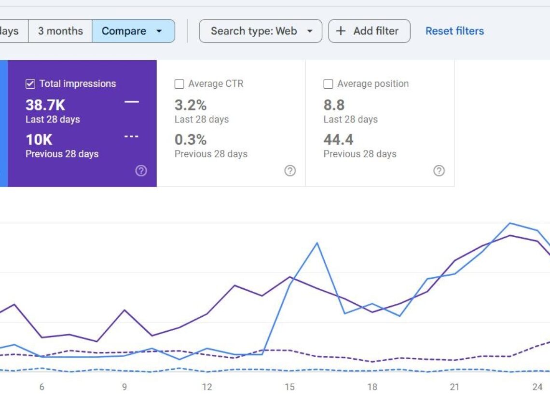Open the Search type dropdown
Screen dimensions: 550x405
261,30
